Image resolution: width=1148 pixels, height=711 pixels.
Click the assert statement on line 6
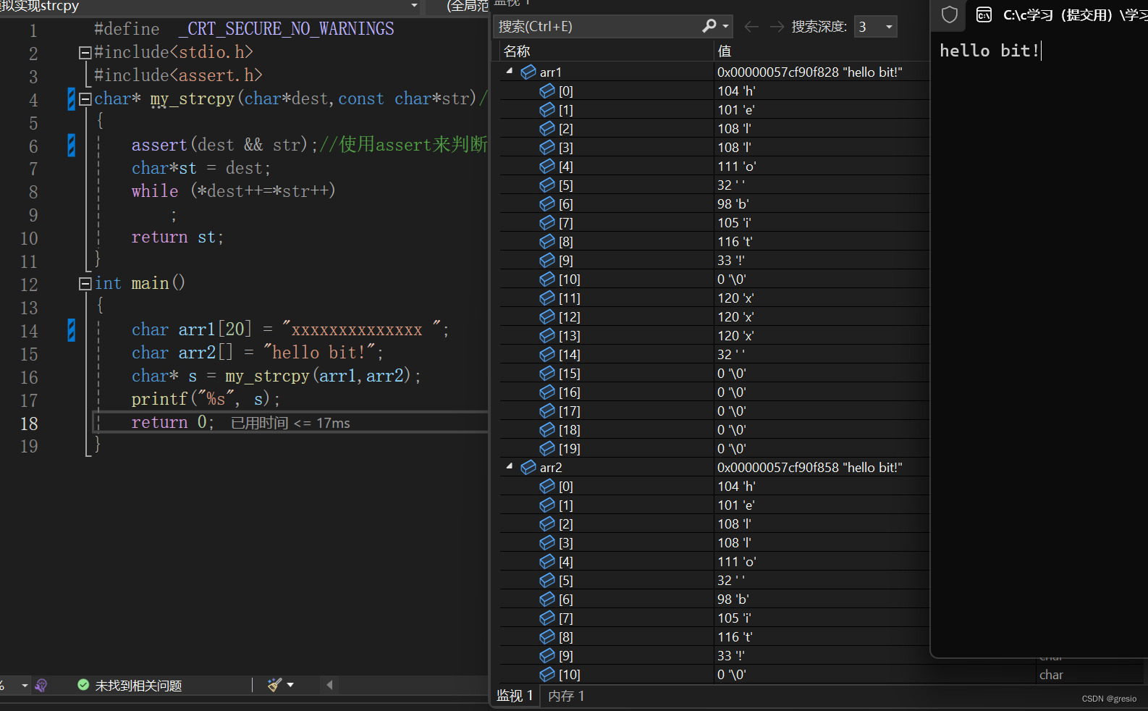tap(224, 145)
